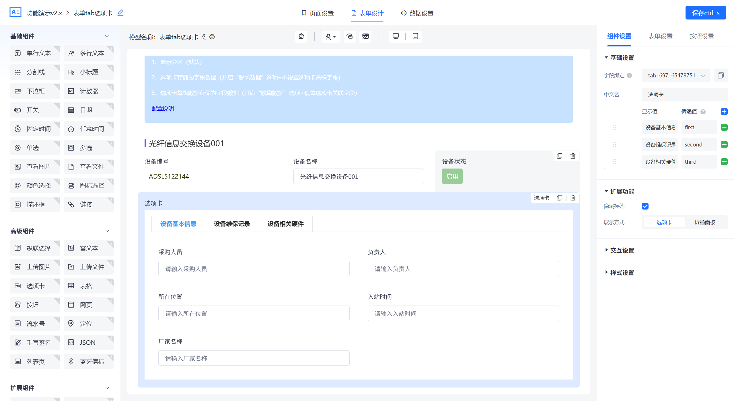Open the link/association toolbar icon
This screenshot has height=401, width=734.
click(x=350, y=37)
